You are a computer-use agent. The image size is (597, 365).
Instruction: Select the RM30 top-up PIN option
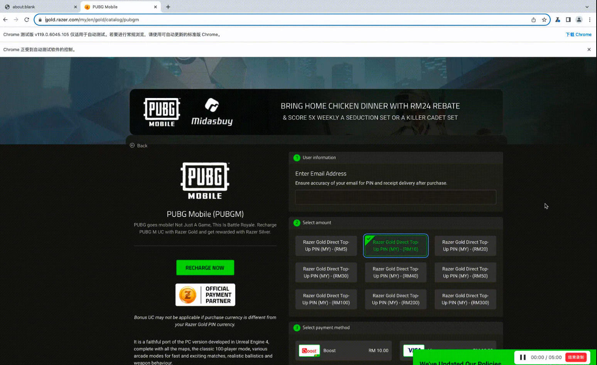pyautogui.click(x=326, y=272)
